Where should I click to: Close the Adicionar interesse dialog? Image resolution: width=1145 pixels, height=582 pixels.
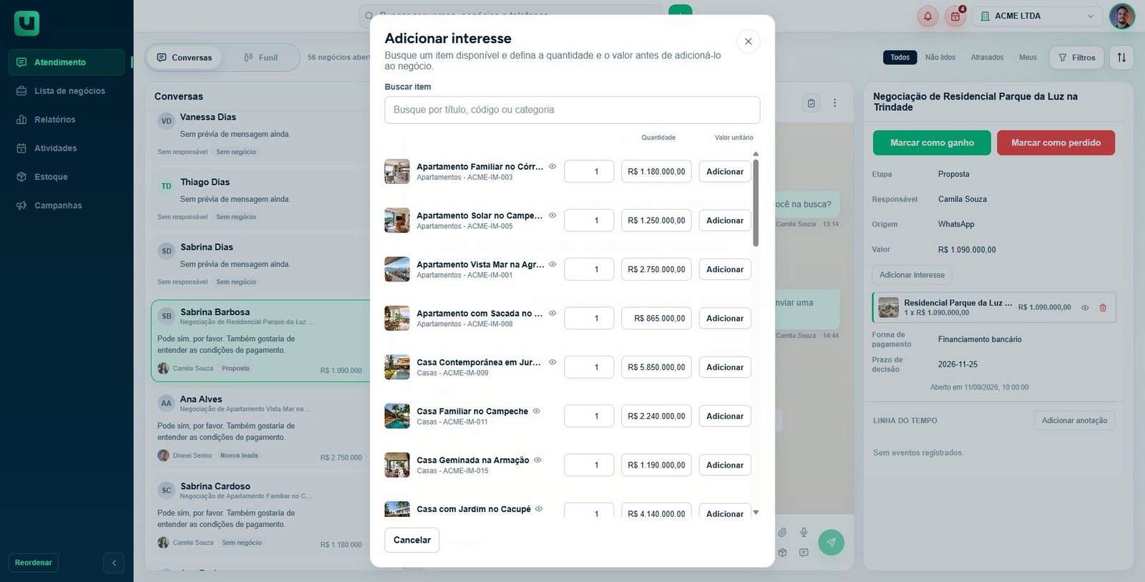tap(748, 42)
